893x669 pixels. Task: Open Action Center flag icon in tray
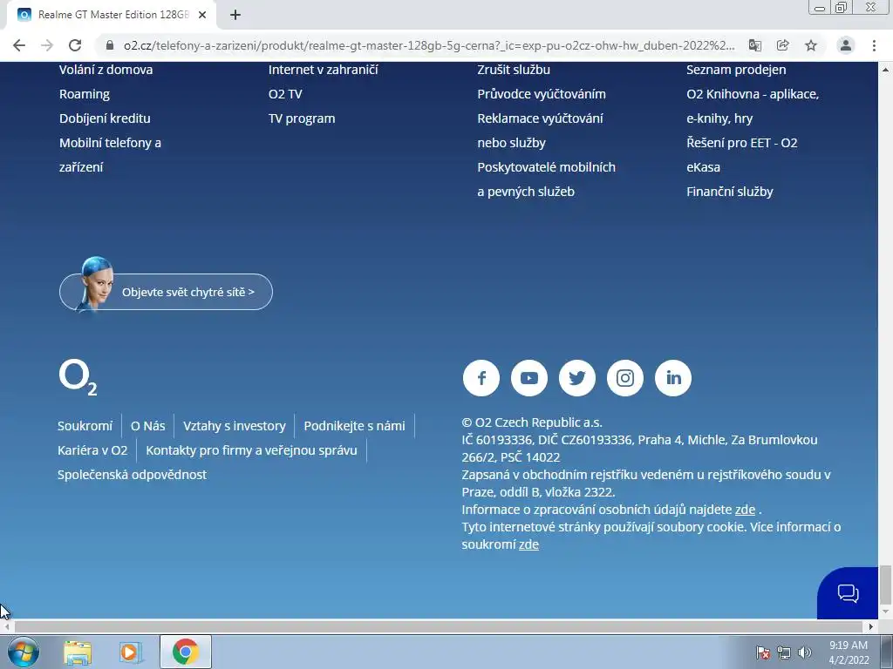(x=762, y=652)
